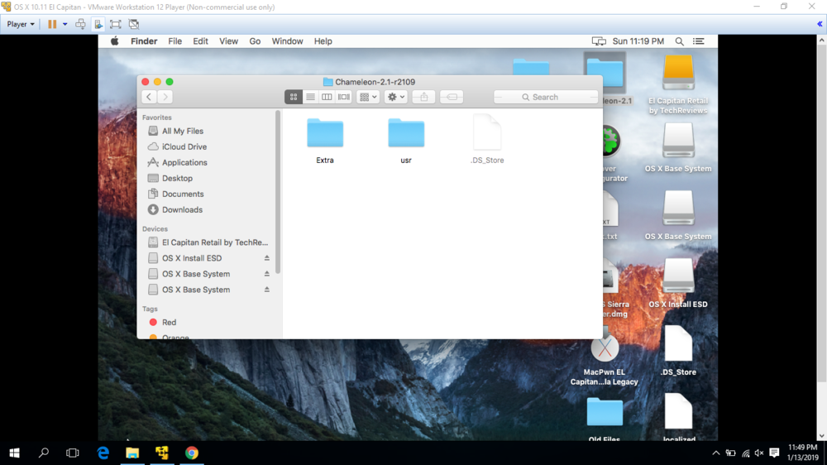Switch Finder to list view
Viewport: 827px width, 465px height.
coord(310,97)
